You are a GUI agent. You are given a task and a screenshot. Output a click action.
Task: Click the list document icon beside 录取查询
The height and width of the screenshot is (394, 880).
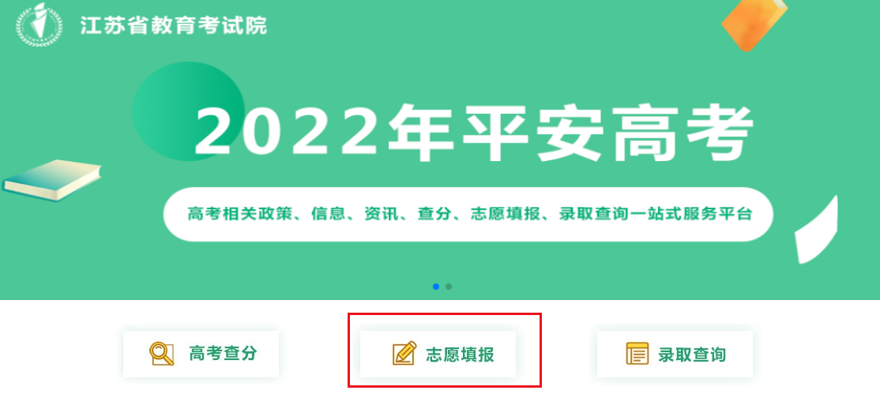coord(637,354)
